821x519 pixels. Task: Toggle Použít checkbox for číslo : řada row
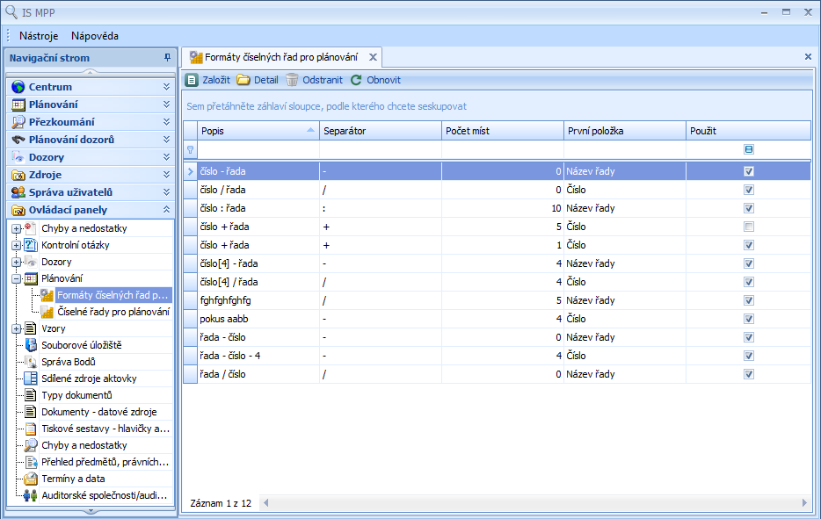pos(749,208)
